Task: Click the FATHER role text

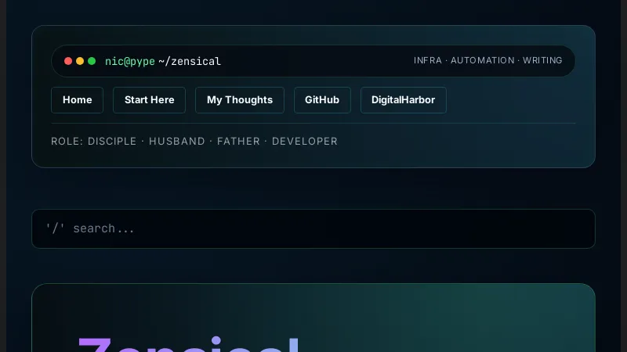Action: click(237, 142)
